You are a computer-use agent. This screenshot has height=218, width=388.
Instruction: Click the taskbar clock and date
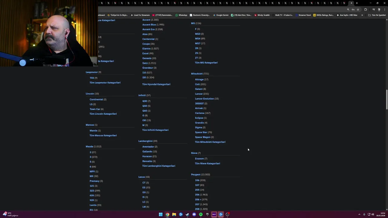point(380,214)
